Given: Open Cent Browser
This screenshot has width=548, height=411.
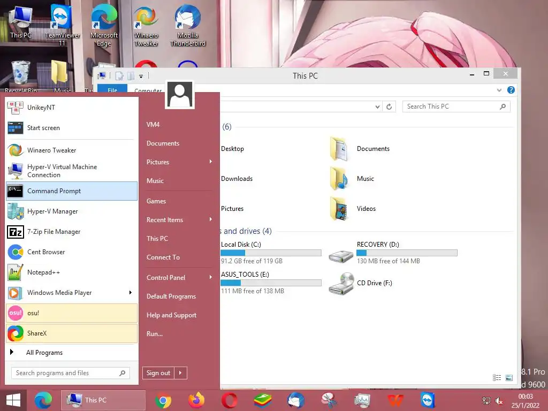Looking at the screenshot, I should pos(72,252).
